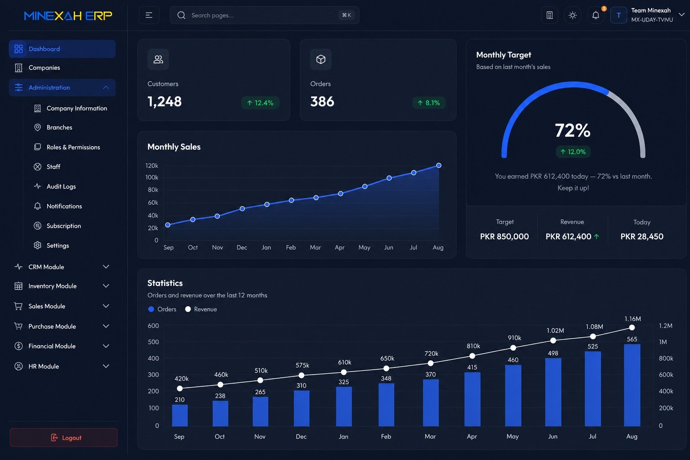
Task: Click the Sales Module cart icon
Action: [x=18, y=306]
